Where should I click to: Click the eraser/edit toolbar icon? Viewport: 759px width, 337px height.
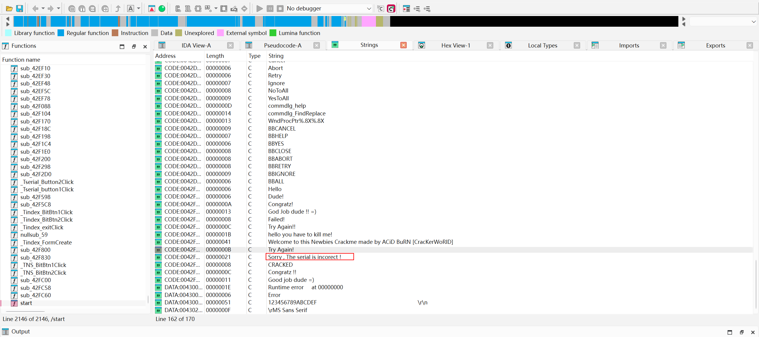click(234, 9)
